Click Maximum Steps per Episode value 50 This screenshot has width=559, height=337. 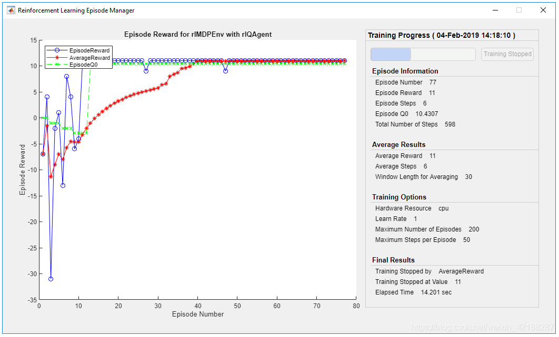[467, 240]
